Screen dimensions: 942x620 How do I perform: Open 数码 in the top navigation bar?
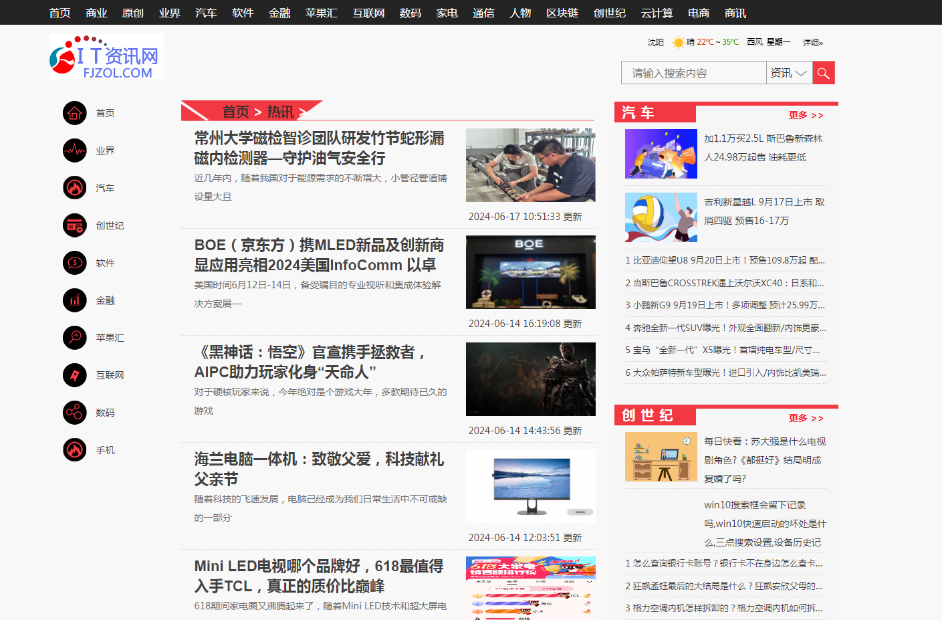pyautogui.click(x=410, y=13)
